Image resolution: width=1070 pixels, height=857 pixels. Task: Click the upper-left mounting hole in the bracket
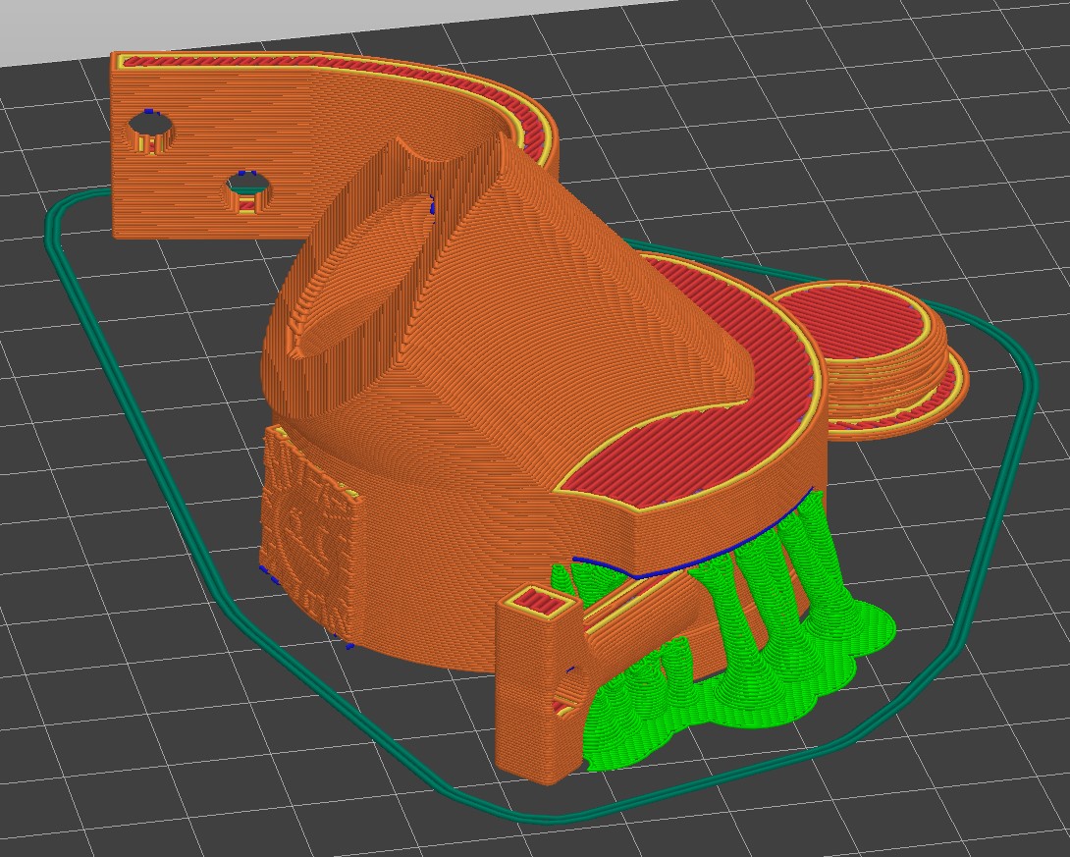point(149,131)
